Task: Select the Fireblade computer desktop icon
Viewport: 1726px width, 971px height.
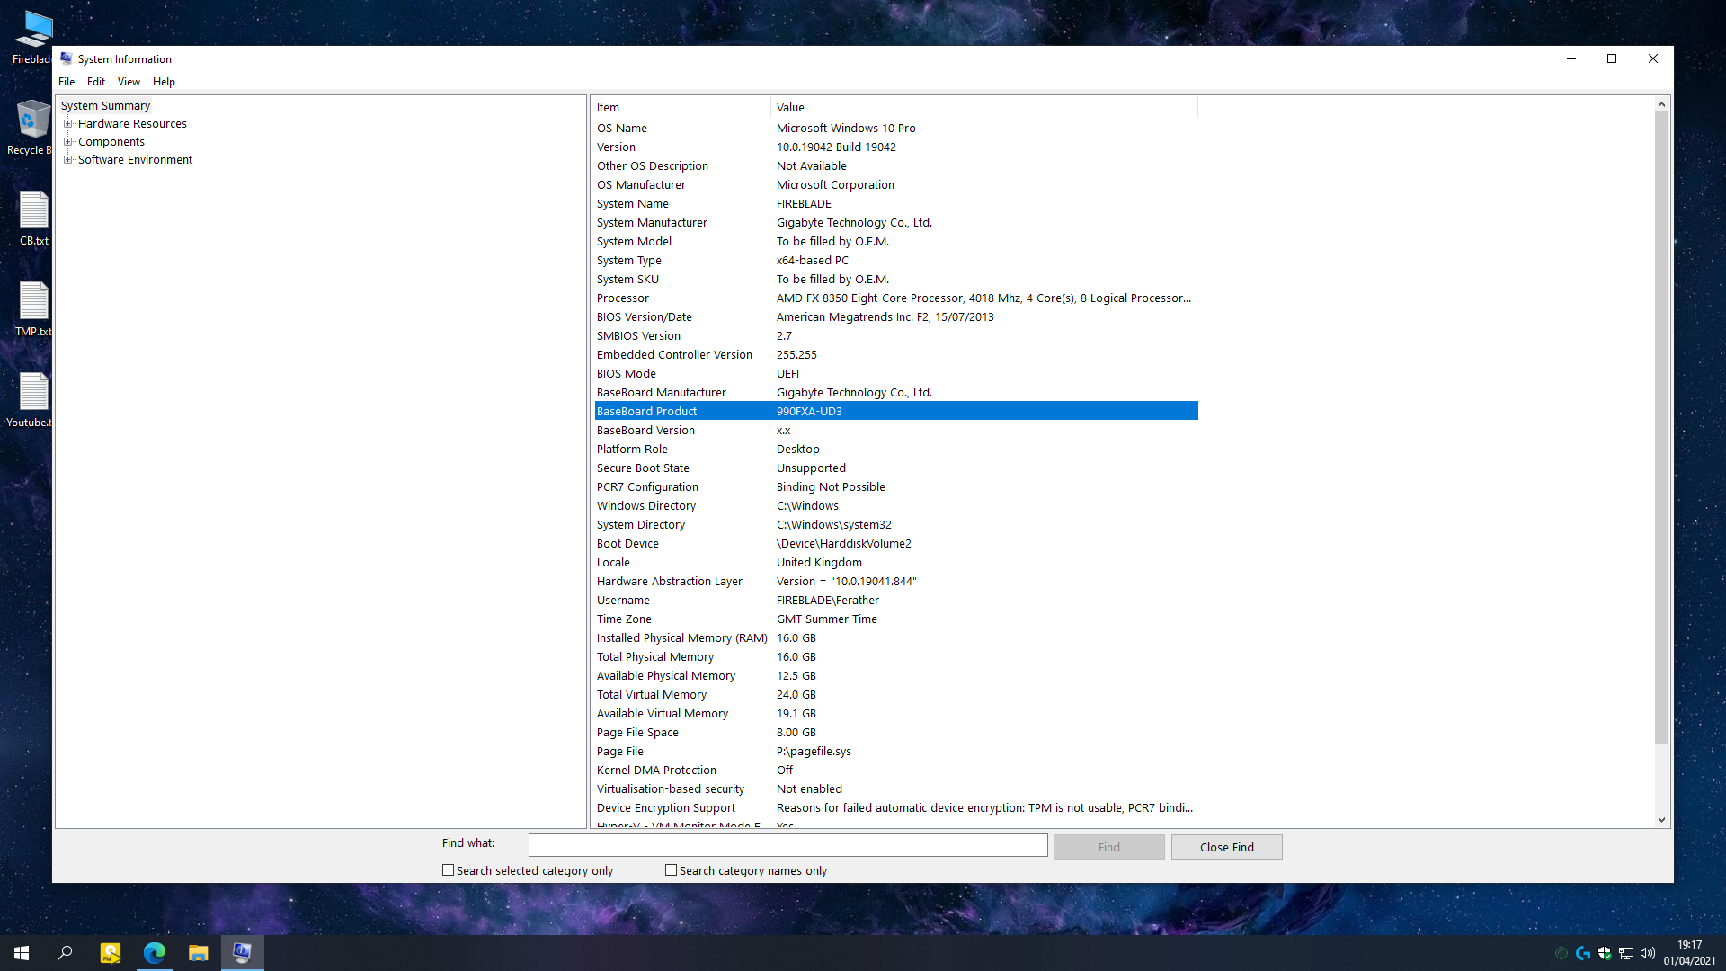Action: tap(32, 38)
